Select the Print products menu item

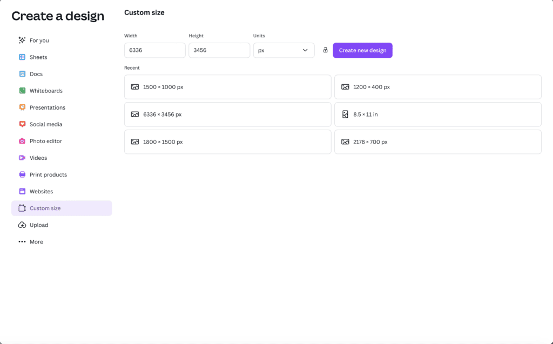coord(48,175)
